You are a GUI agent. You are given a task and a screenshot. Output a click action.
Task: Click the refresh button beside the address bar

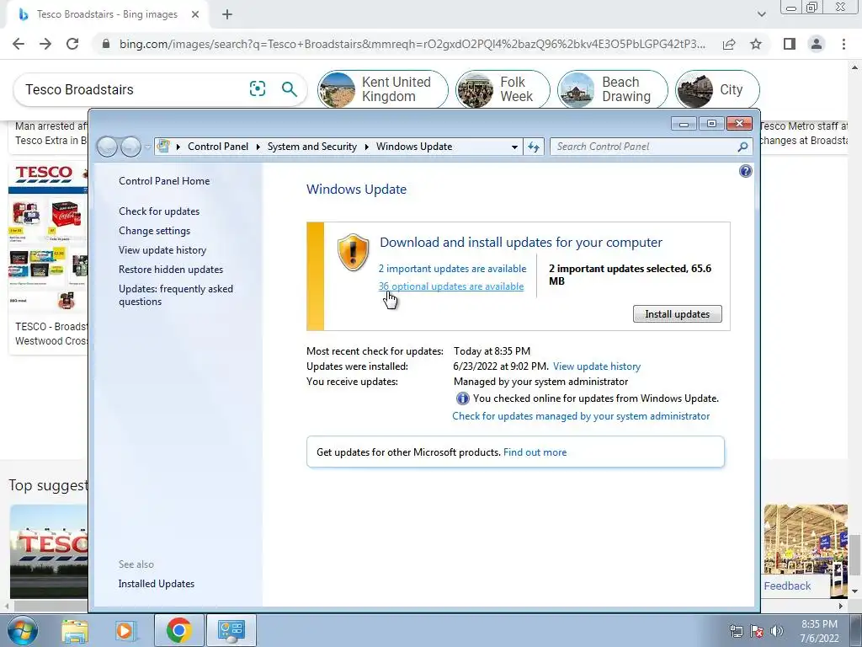pos(534,147)
